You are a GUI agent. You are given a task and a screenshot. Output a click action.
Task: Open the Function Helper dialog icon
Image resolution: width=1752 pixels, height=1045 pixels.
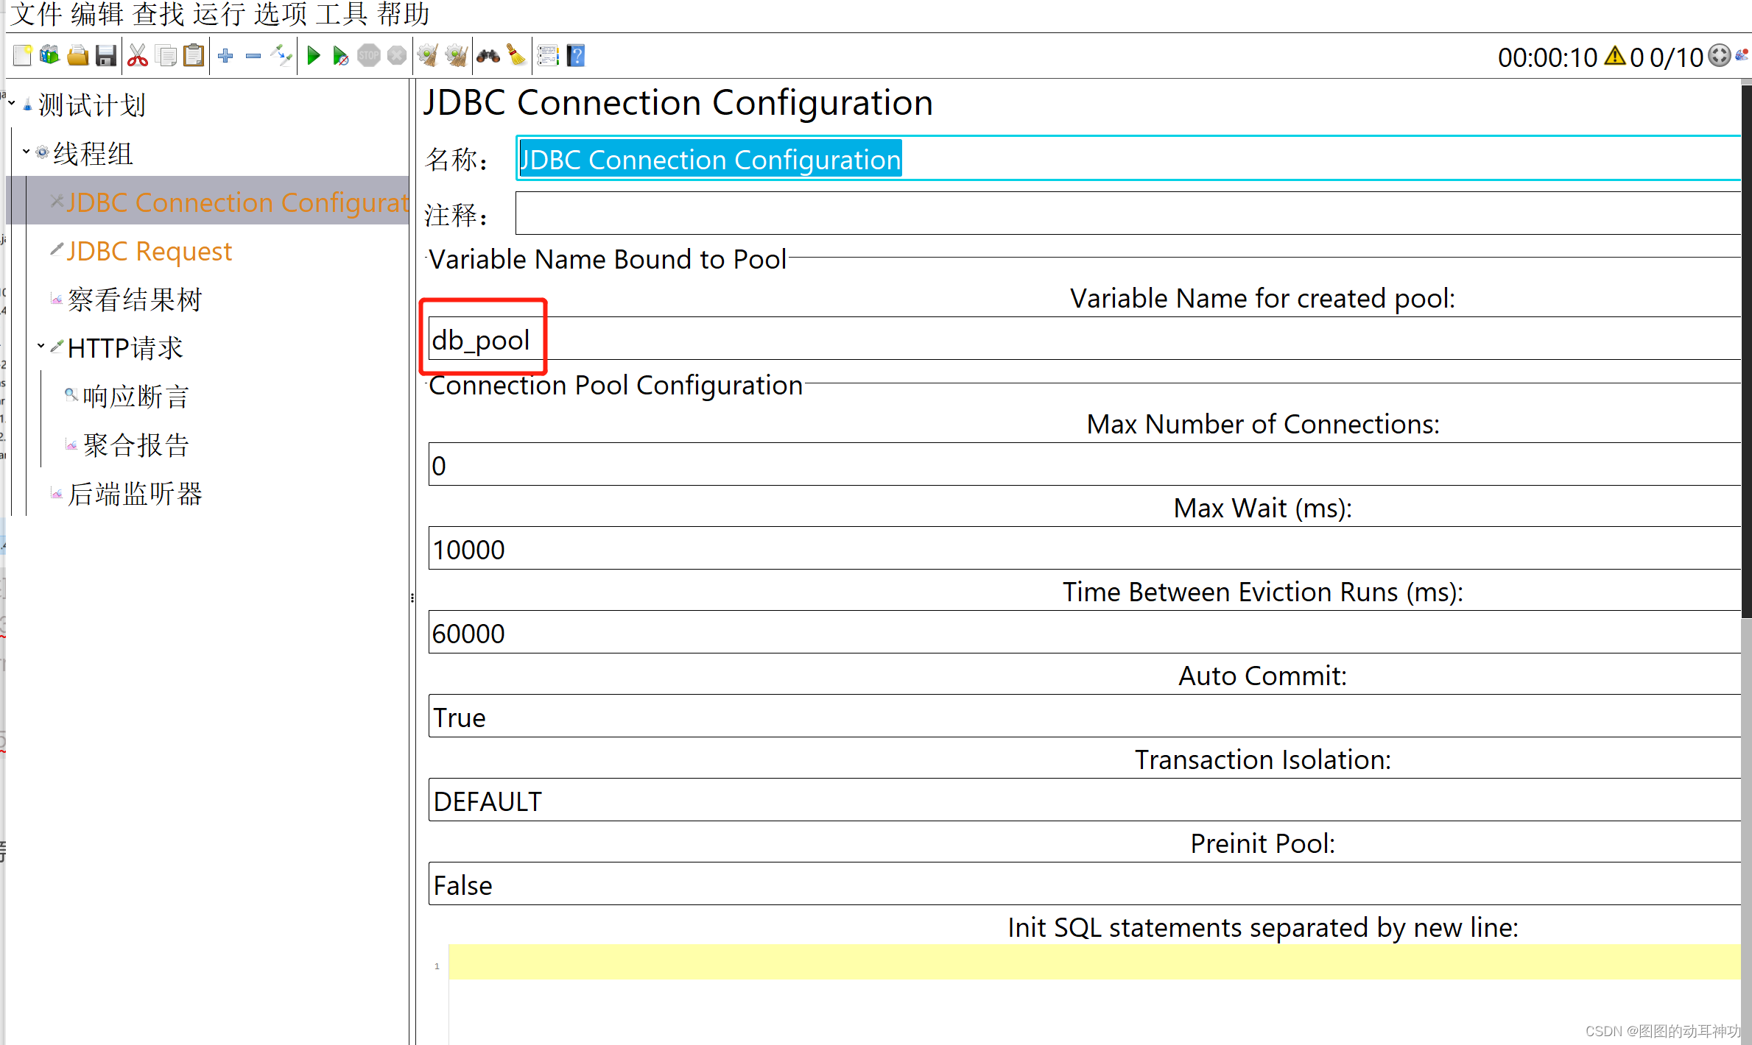click(x=548, y=55)
